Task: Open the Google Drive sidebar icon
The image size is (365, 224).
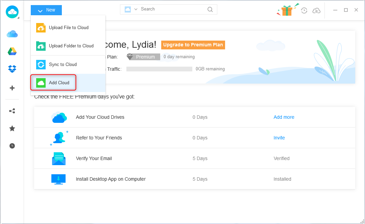Action: pos(12,51)
